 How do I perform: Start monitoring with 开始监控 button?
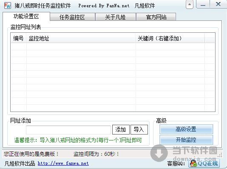(186, 140)
